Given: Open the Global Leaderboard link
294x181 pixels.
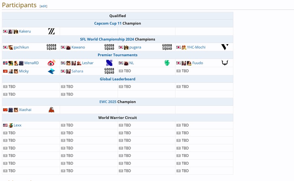Looking at the screenshot, I should [117, 79].
